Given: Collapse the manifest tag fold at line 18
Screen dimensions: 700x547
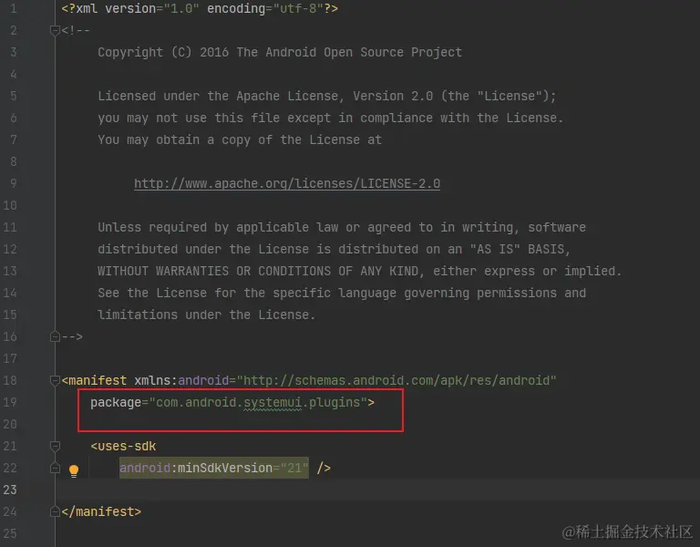Looking at the screenshot, I should [55, 380].
